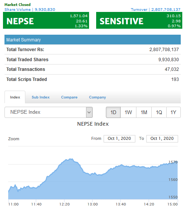Screen dimensions: 183x207
Task: Click the Zoom label above chart
Action: tap(13, 139)
